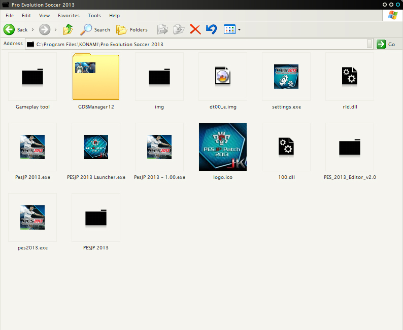Image resolution: width=403 pixels, height=330 pixels.
Task: Select the Gameplay tool folder icon
Action: pyautogui.click(x=32, y=77)
